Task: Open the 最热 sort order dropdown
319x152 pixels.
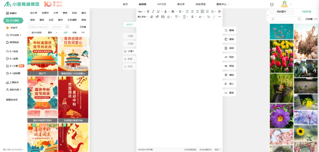Action: pyautogui.click(x=53, y=33)
